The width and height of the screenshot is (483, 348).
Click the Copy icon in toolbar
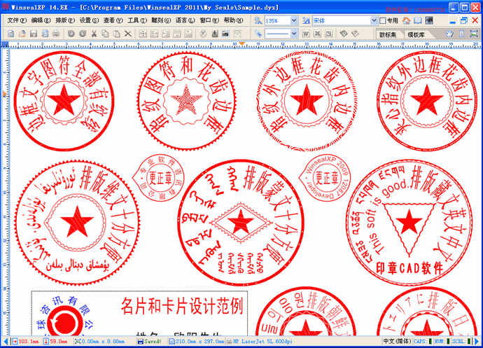[x=105, y=34]
